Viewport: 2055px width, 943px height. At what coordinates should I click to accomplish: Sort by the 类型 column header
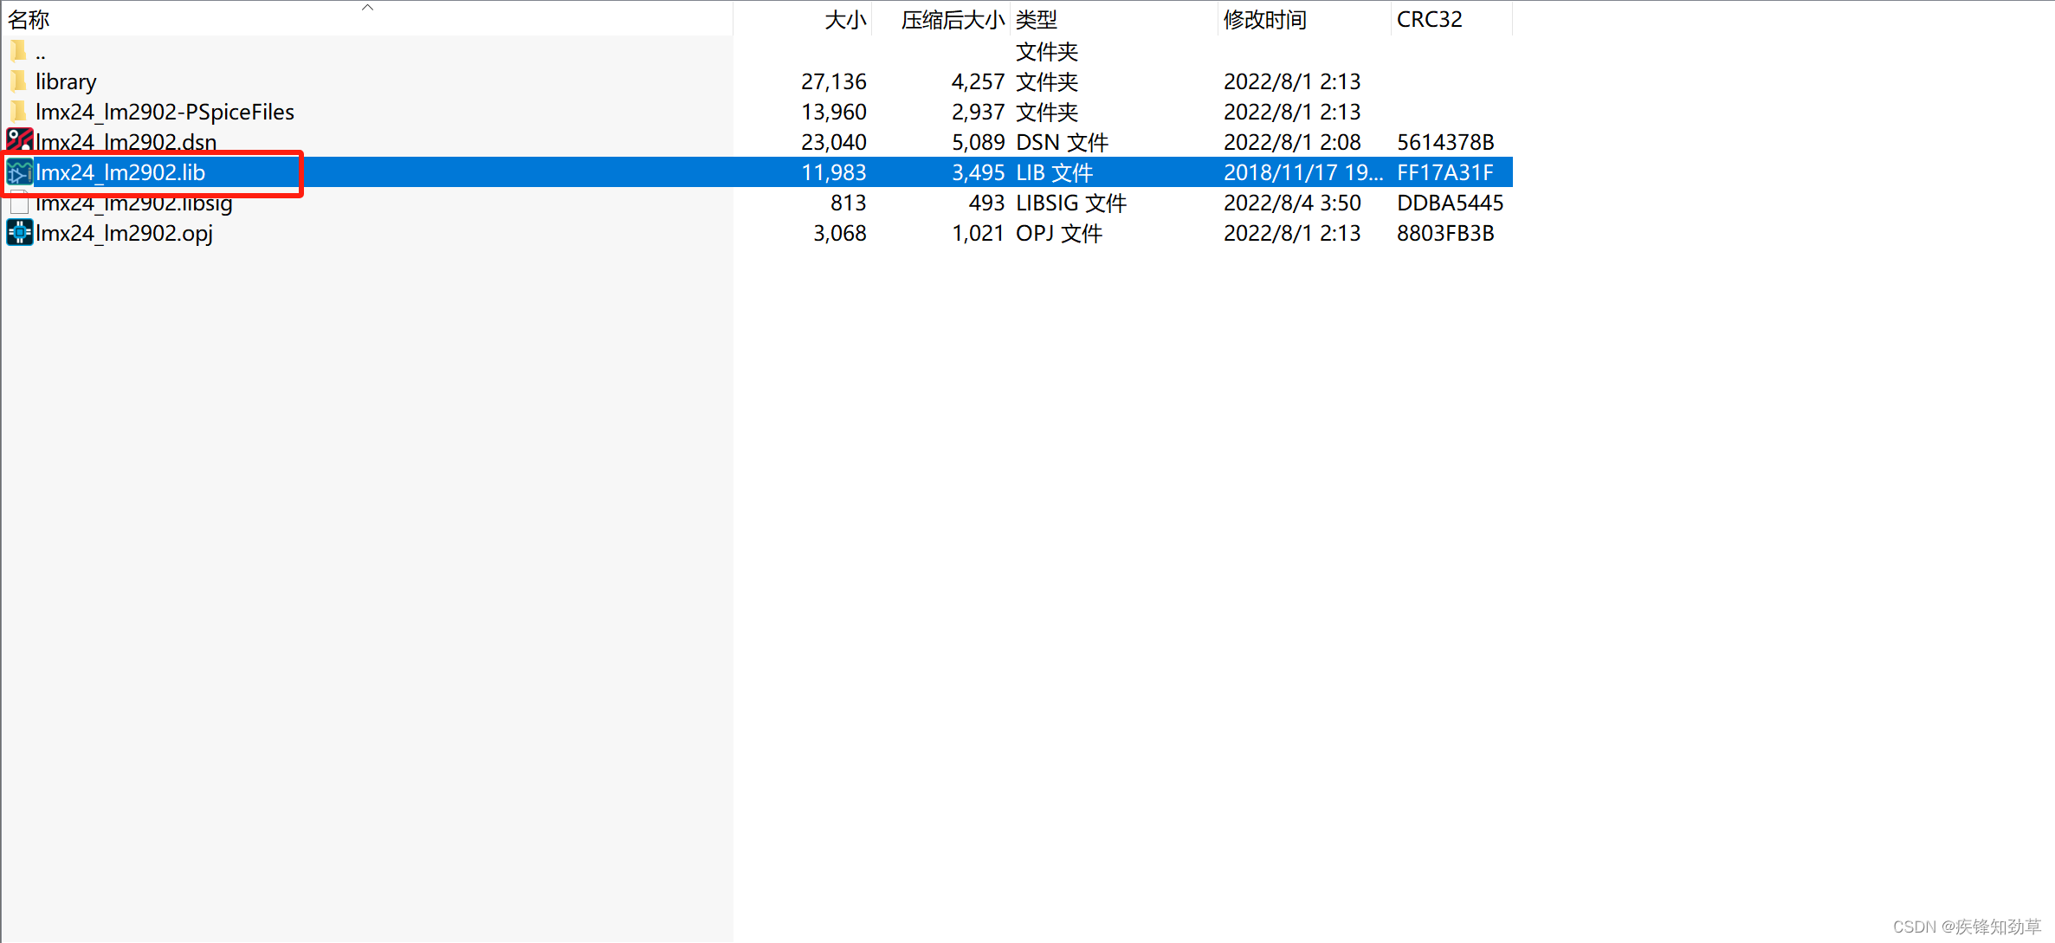click(1036, 19)
